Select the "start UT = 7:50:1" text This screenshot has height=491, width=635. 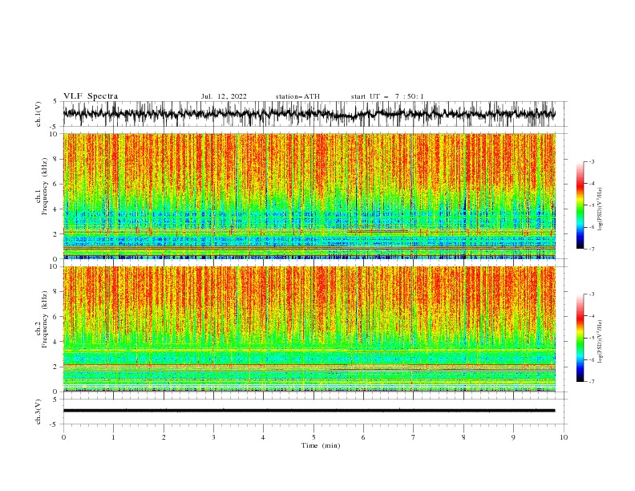click(387, 96)
